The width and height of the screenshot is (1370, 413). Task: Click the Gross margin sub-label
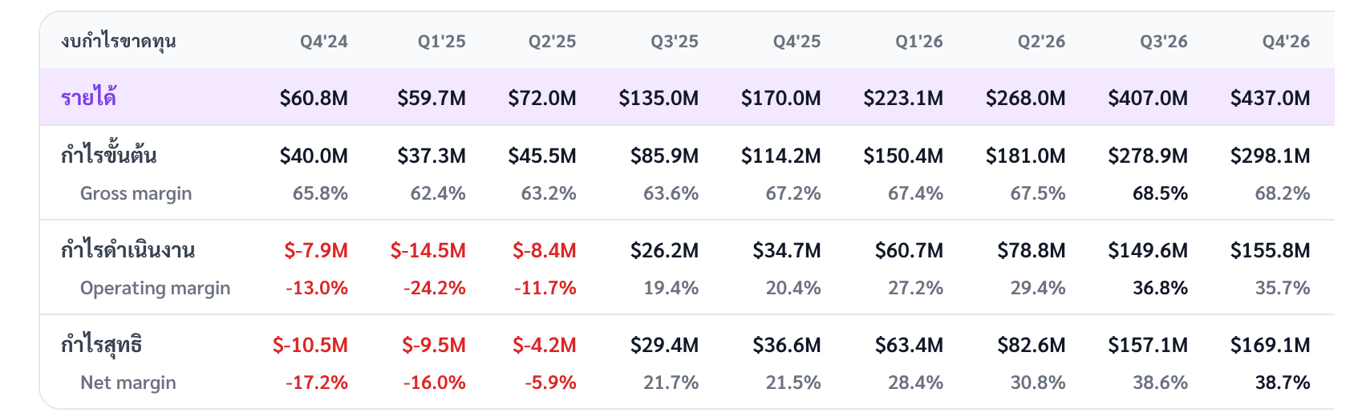[x=136, y=193]
